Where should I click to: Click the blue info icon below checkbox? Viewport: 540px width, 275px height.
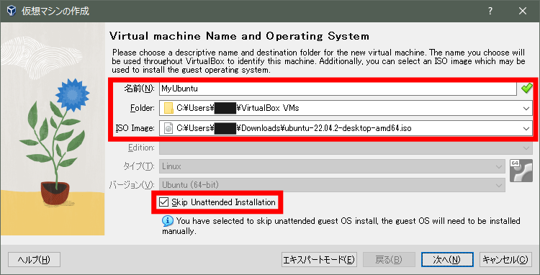tap(167, 220)
